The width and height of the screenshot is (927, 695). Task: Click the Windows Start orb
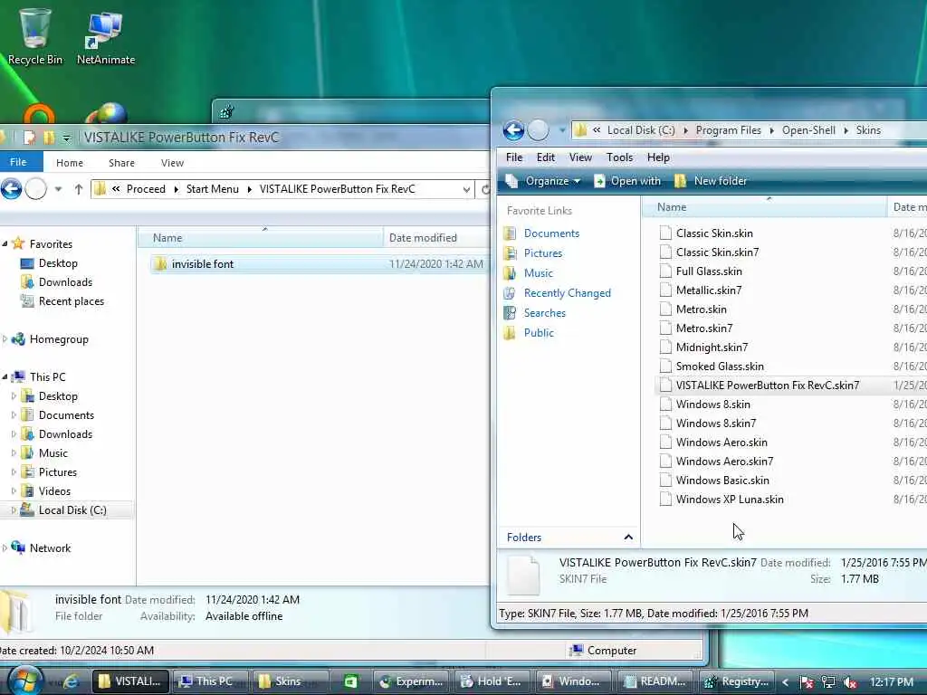coord(24,681)
